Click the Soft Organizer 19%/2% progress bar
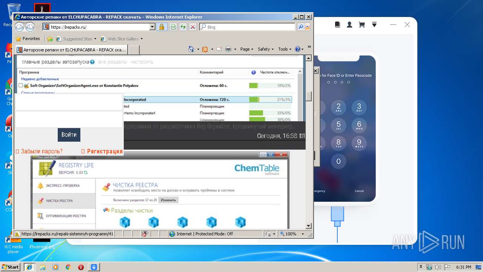 270,86
